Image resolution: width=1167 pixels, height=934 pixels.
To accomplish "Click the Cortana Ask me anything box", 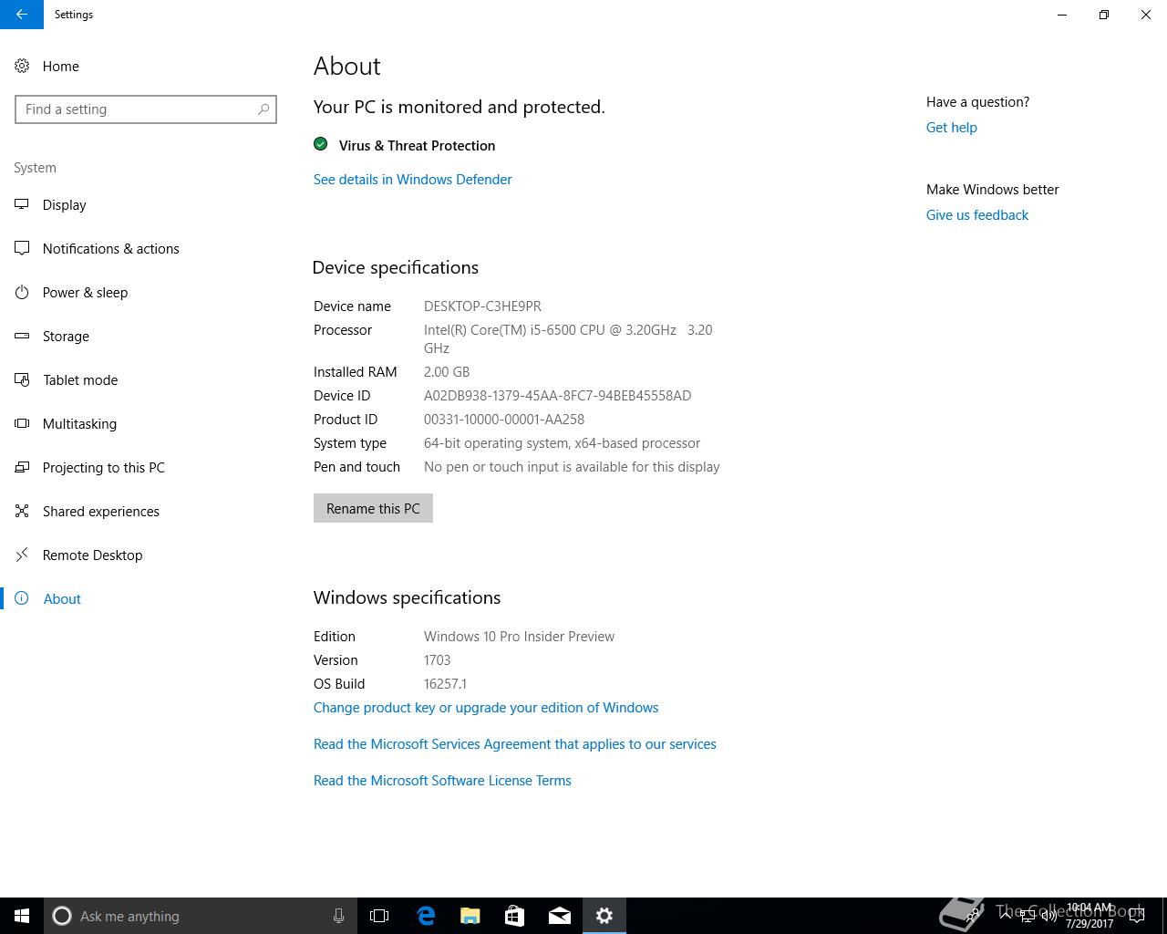I will pyautogui.click(x=200, y=916).
